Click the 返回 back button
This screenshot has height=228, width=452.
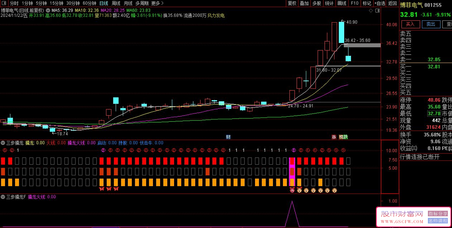click(392, 3)
